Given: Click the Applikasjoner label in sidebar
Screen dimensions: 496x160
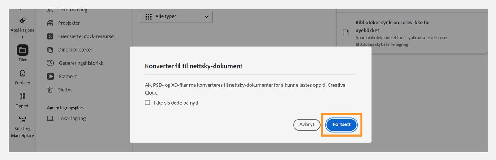Looking at the screenshot, I should click(x=22, y=33).
